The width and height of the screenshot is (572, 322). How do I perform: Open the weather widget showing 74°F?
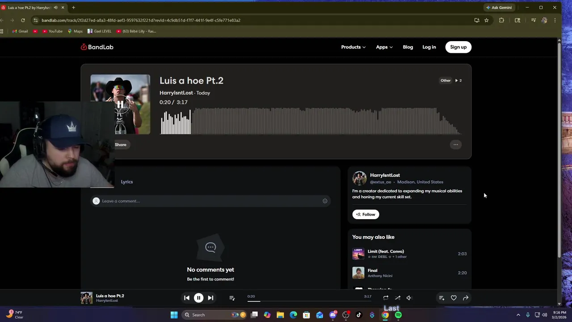[15, 314]
